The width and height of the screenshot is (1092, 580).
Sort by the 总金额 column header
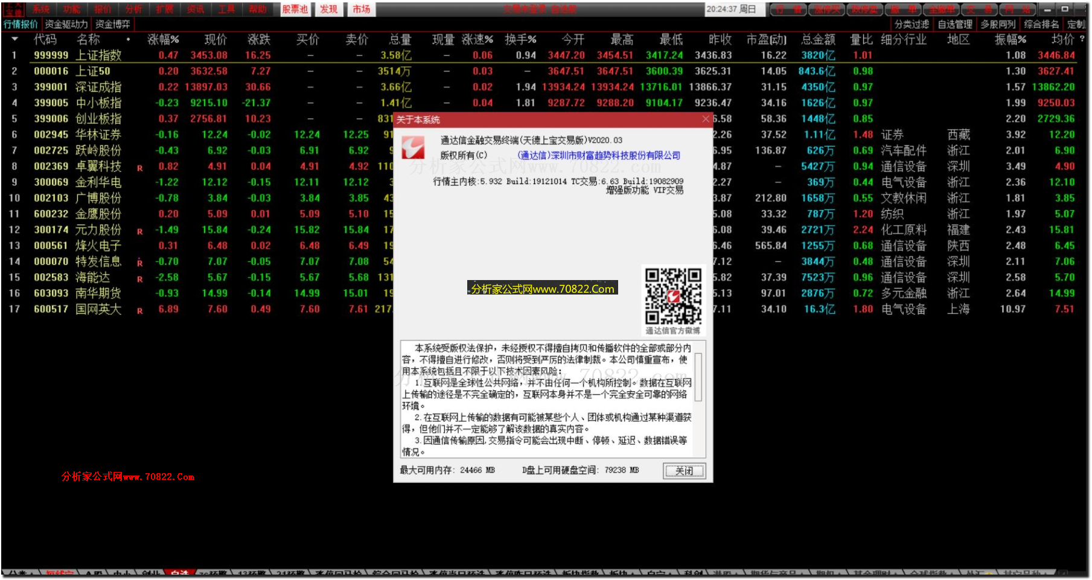818,39
